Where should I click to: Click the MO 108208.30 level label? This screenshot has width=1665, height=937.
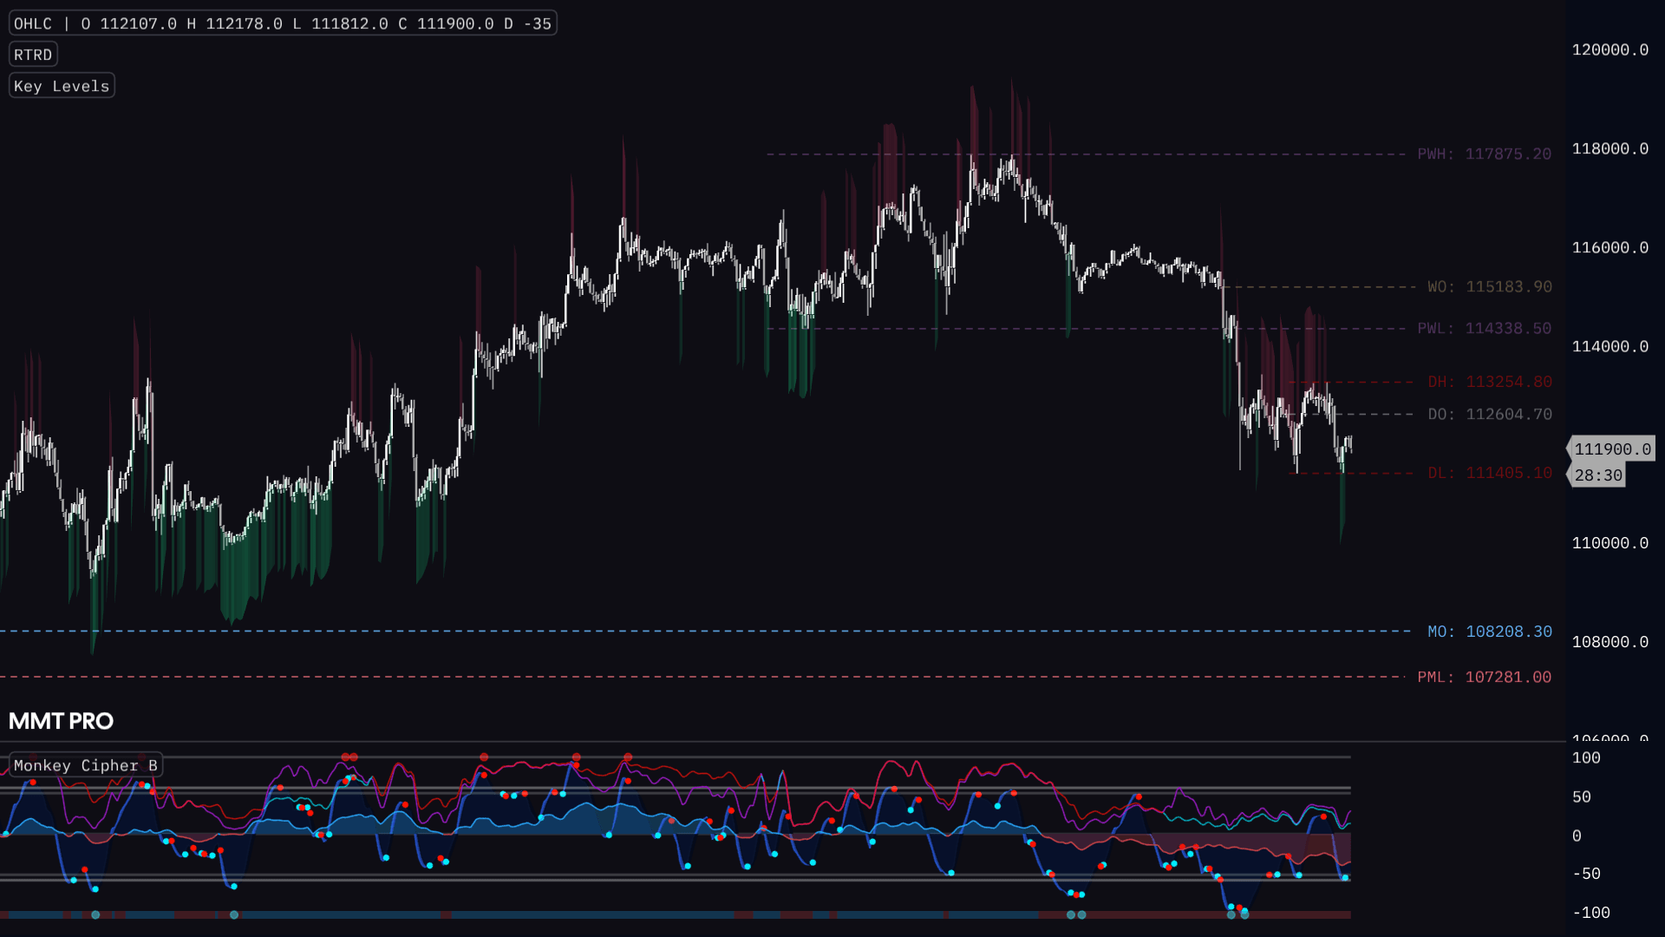click(1489, 632)
